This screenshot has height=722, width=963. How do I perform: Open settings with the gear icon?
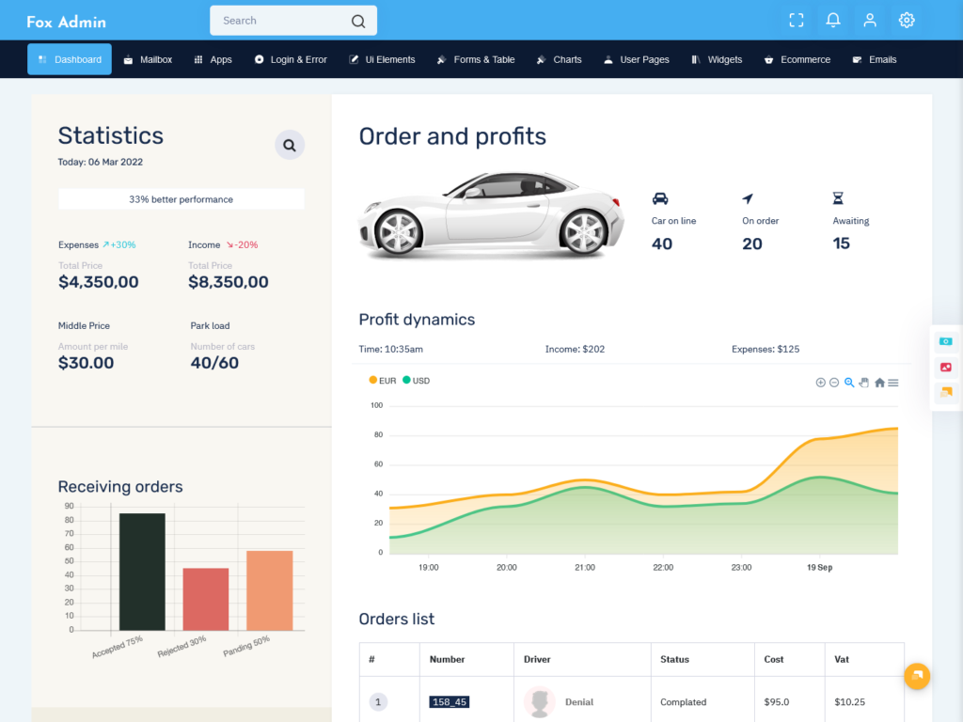pos(906,20)
